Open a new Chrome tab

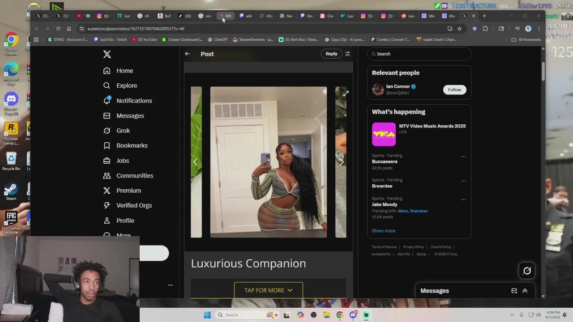pos(484,16)
